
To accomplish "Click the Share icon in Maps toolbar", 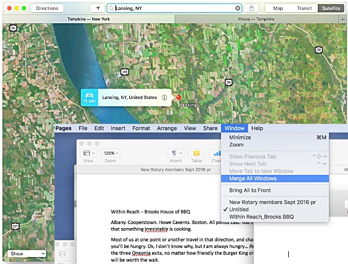I will coord(252,8).
